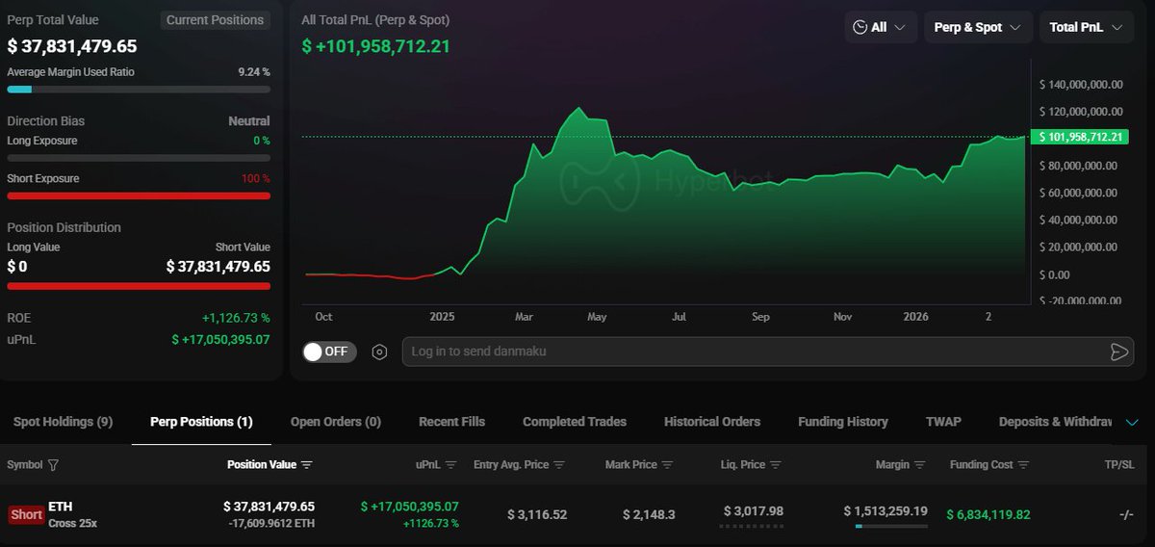Screen dimensions: 1155x547
Task: Open Deposits & Withdrawals tab
Action: pos(1056,422)
